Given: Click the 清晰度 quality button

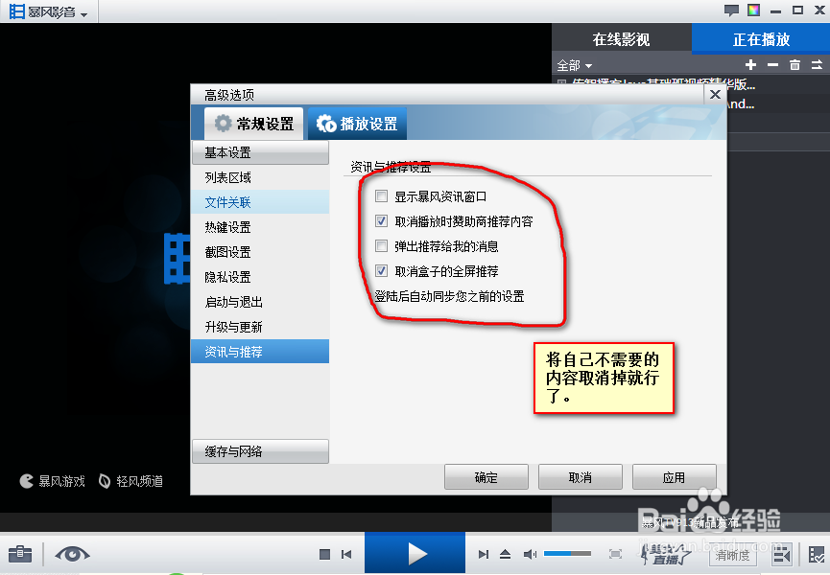Looking at the screenshot, I should 732,555.
